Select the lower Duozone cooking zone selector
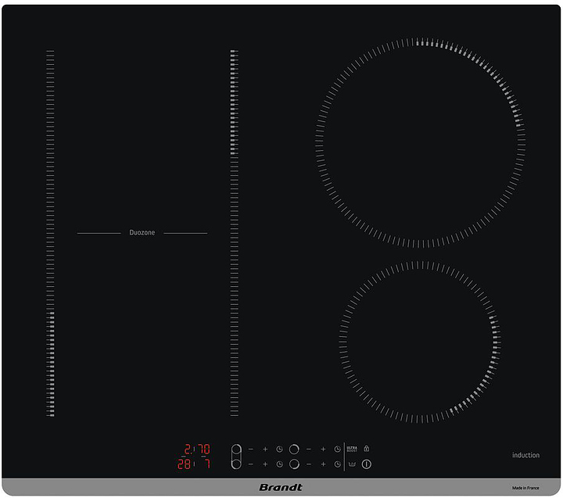Image resolution: width=563 pixels, height=498 pixels. point(236,464)
